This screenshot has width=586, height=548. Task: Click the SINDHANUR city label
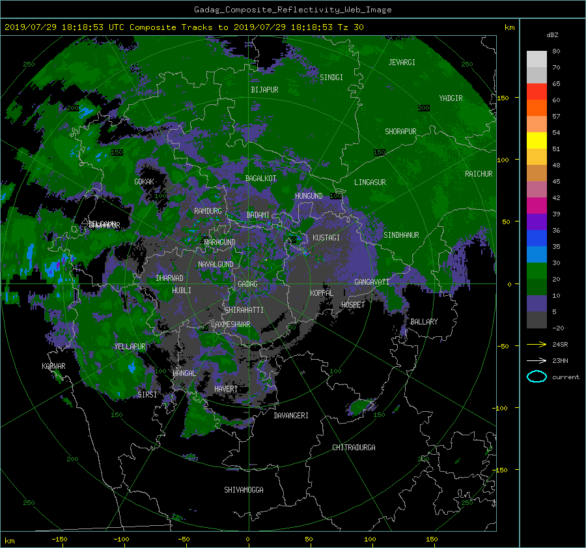point(401,235)
